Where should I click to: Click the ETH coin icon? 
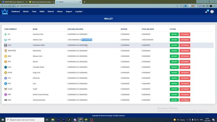[5, 78]
